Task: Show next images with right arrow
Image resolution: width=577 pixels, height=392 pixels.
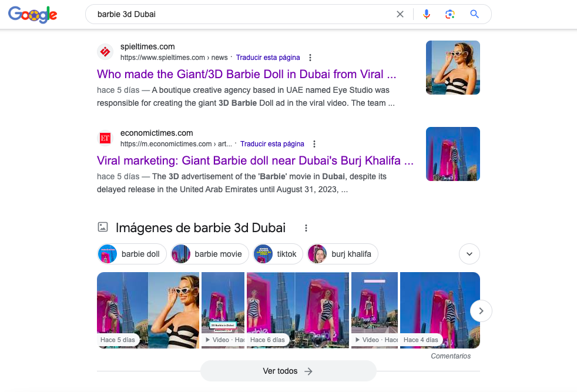Action: point(481,311)
